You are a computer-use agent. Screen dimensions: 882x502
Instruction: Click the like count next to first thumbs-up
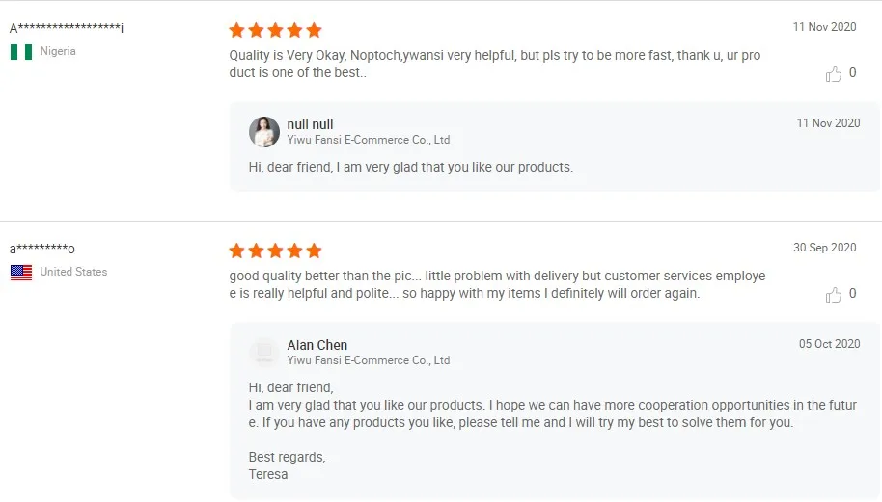(x=852, y=73)
